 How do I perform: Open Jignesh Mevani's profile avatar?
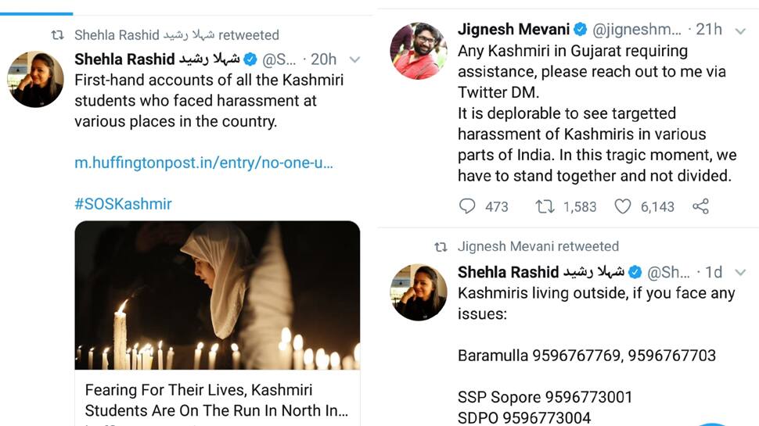point(419,51)
